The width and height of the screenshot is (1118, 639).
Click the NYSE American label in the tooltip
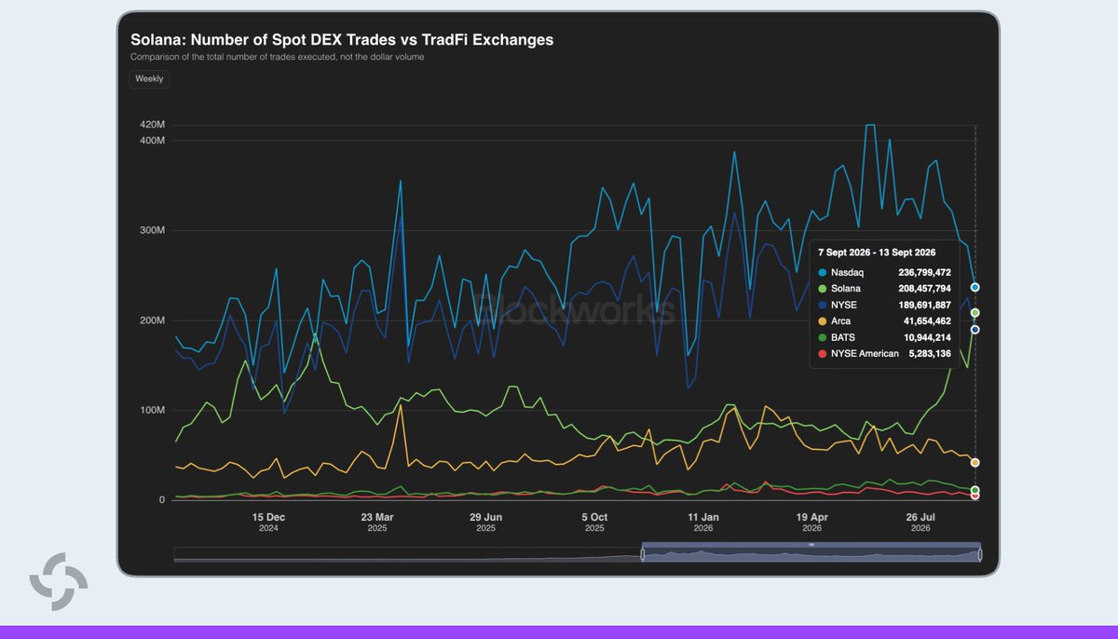coord(865,354)
